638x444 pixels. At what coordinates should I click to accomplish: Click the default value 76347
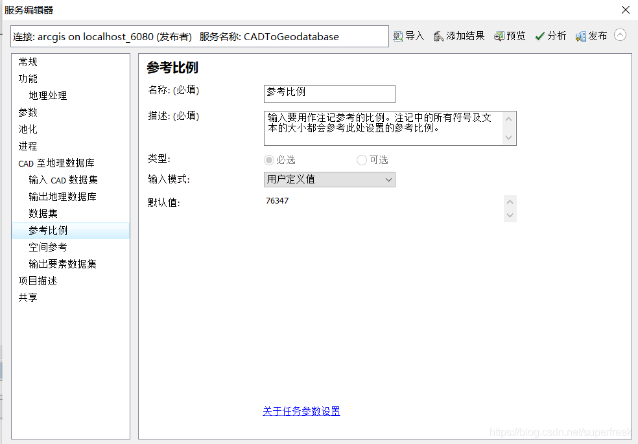pos(277,201)
